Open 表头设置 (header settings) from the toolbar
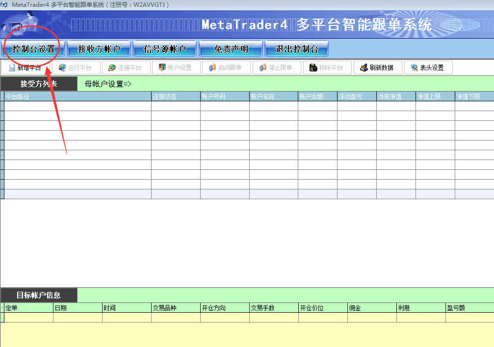Image resolution: width=494 pixels, height=347 pixels. click(428, 68)
